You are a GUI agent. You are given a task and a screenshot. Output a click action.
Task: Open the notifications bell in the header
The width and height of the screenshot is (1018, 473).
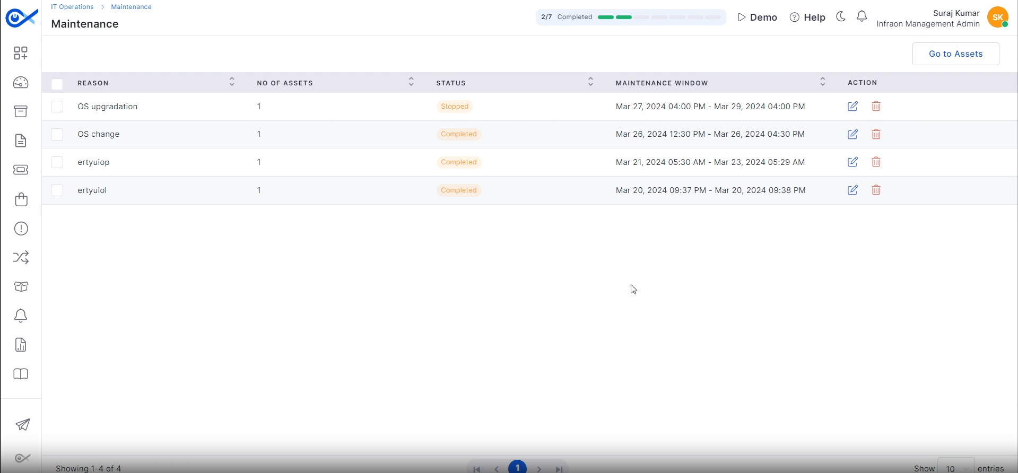[862, 17]
